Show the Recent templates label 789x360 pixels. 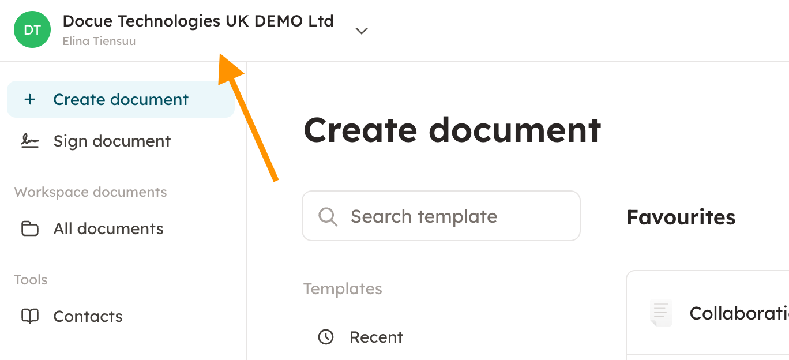point(376,337)
